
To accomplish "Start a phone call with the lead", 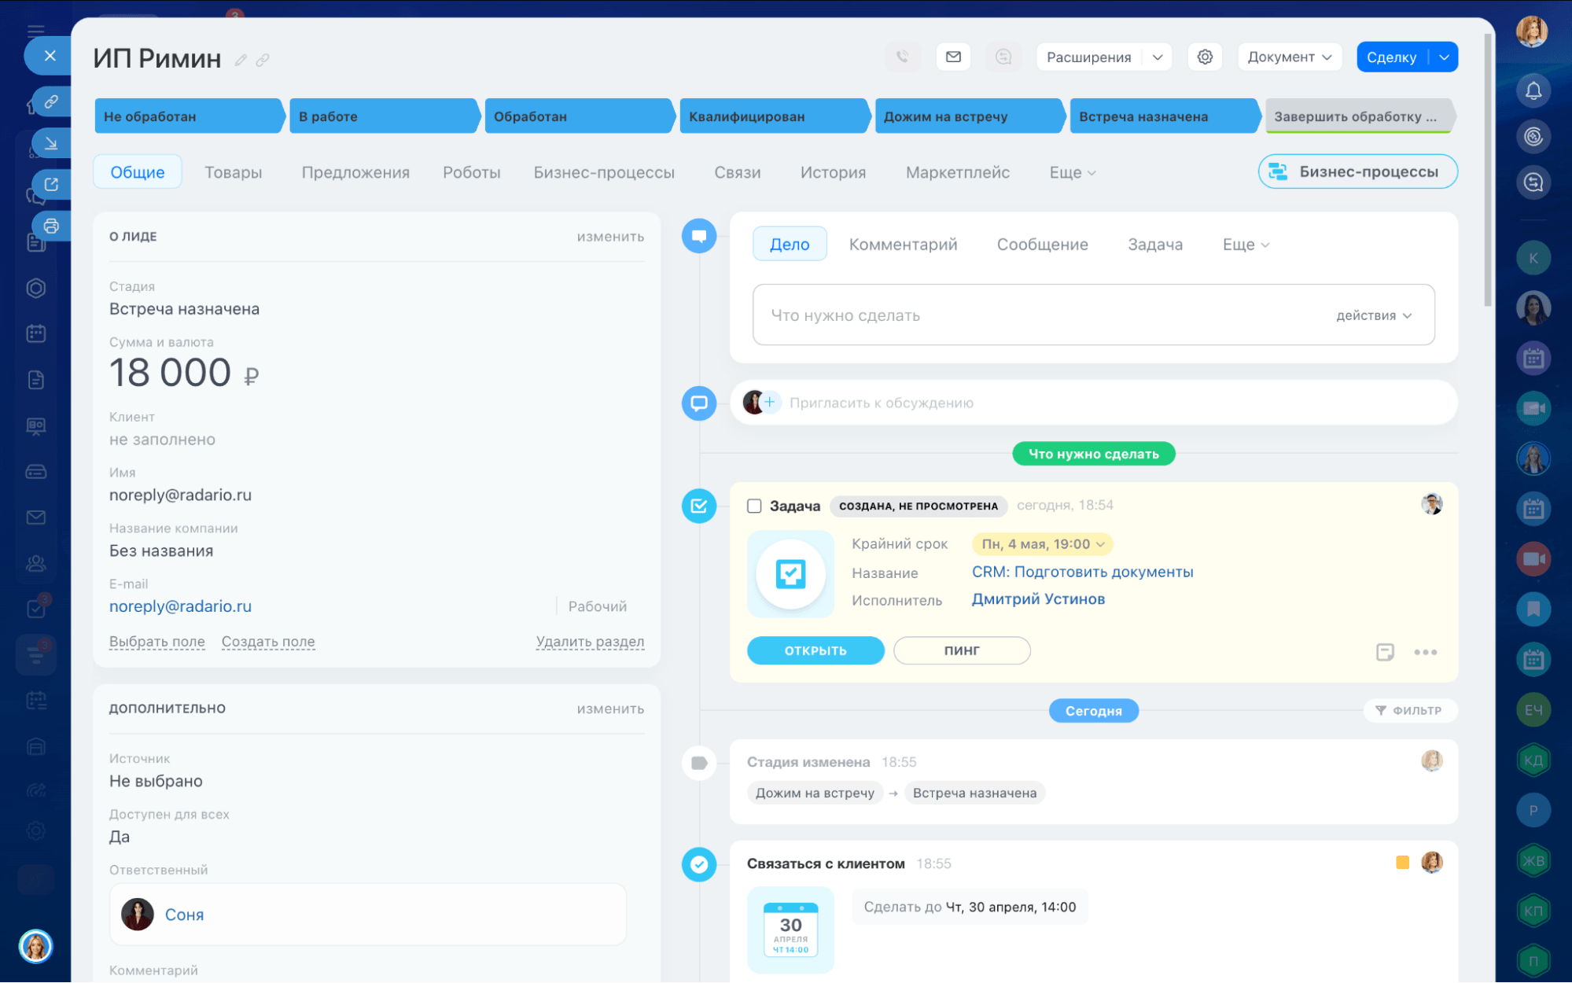I will (903, 57).
